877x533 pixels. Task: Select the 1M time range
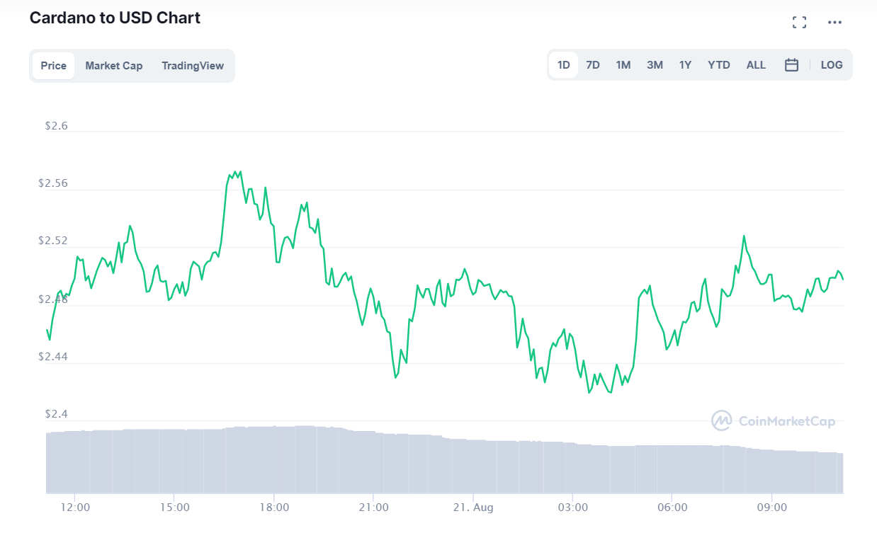(623, 64)
